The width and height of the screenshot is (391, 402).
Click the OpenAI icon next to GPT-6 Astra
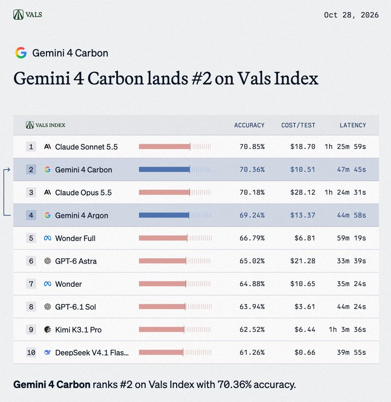(x=48, y=261)
